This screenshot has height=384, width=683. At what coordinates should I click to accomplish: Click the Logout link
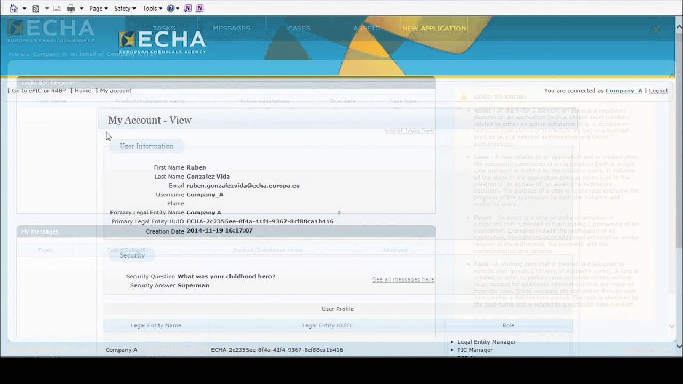(x=658, y=91)
